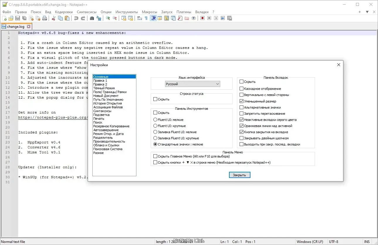Show all characters with paragraph marks

pyautogui.click(x=146, y=18)
